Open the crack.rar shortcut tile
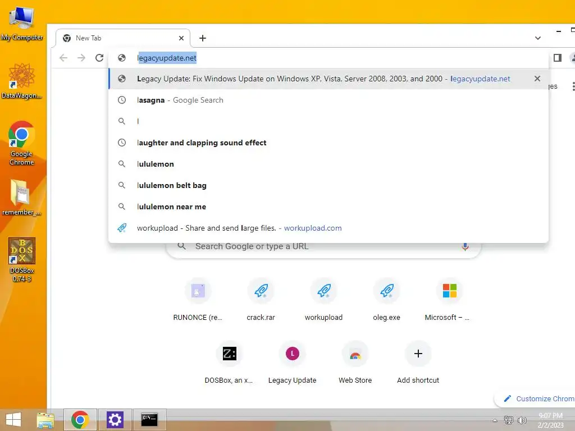The width and height of the screenshot is (575, 431). click(261, 301)
